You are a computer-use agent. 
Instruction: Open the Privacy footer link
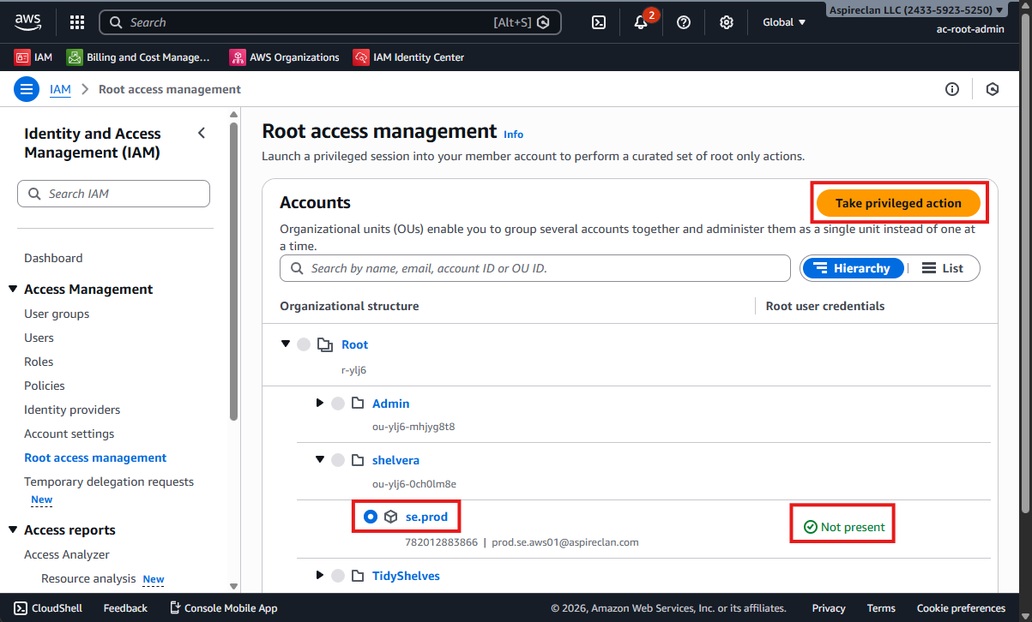(x=829, y=608)
